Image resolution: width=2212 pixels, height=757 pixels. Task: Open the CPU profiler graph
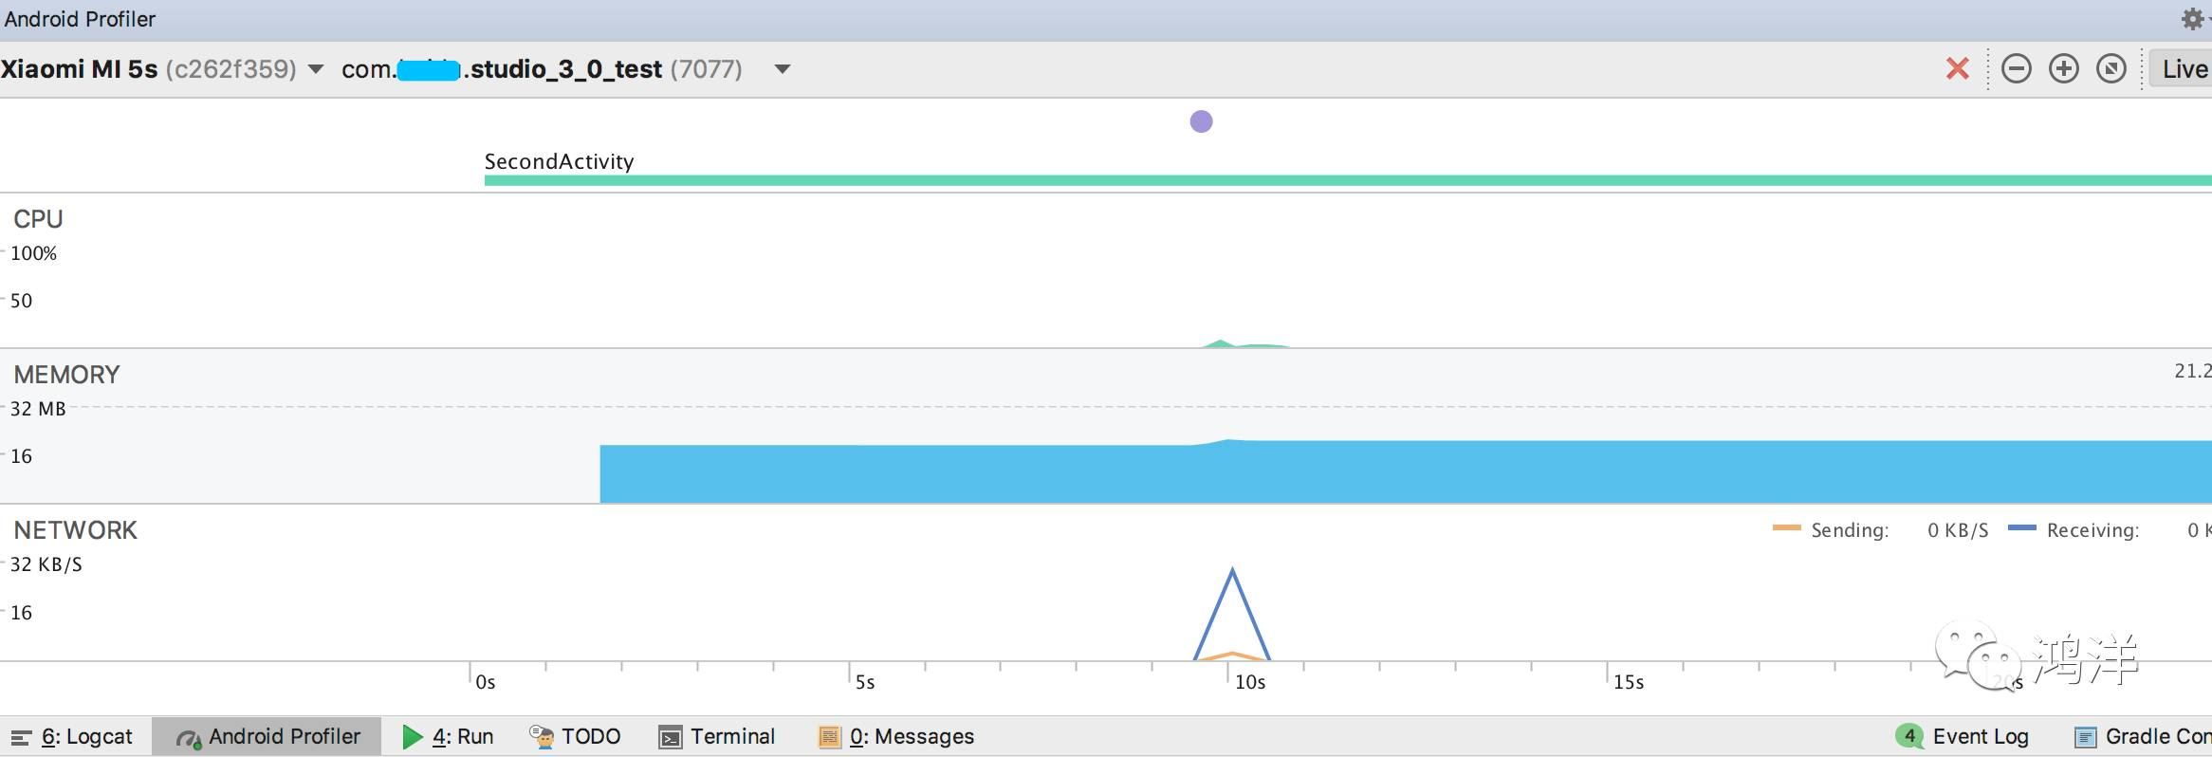[x=1106, y=271]
